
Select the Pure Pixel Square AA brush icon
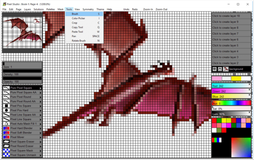coord(6,93)
